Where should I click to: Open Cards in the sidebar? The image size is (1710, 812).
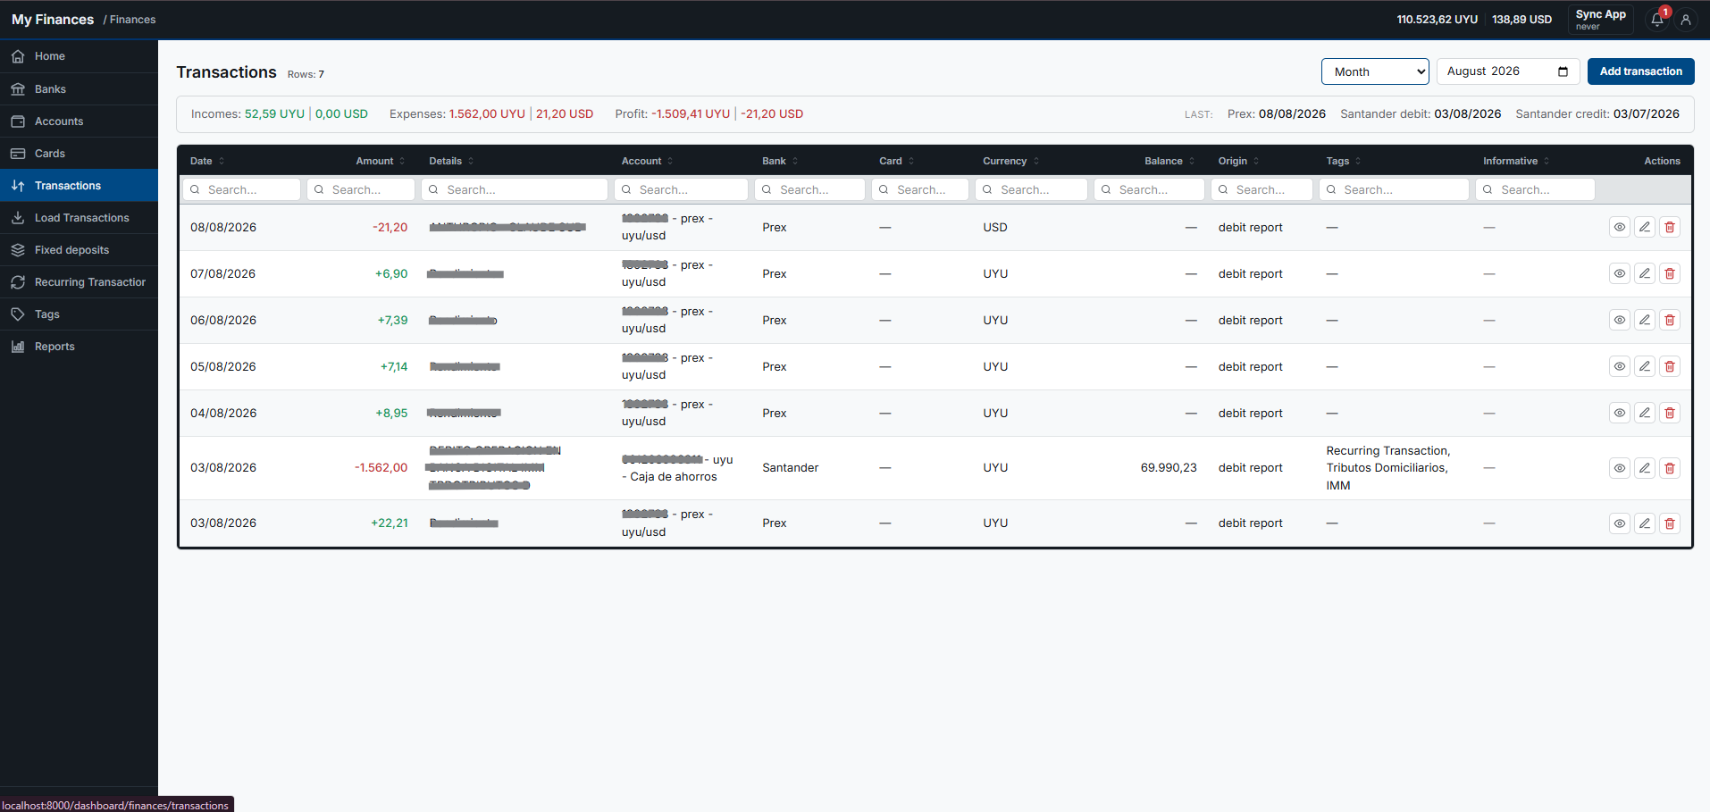tap(79, 154)
